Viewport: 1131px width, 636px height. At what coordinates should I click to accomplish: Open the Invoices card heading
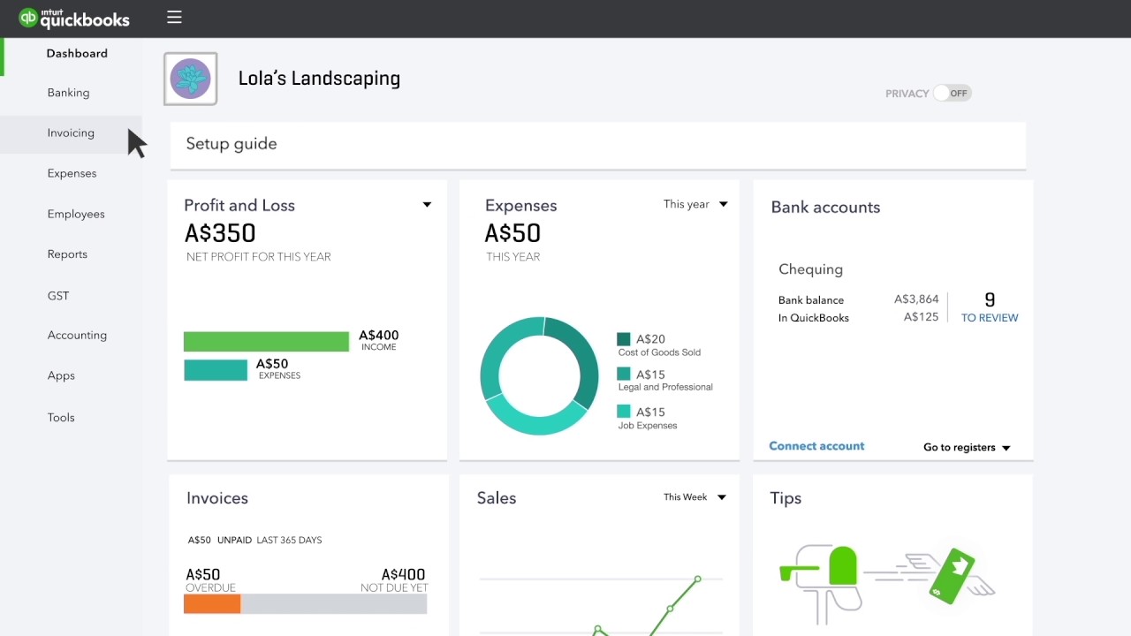click(217, 498)
